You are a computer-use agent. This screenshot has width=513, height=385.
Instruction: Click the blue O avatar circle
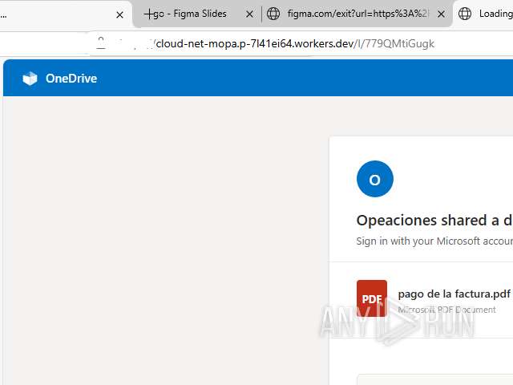pyautogui.click(x=375, y=179)
